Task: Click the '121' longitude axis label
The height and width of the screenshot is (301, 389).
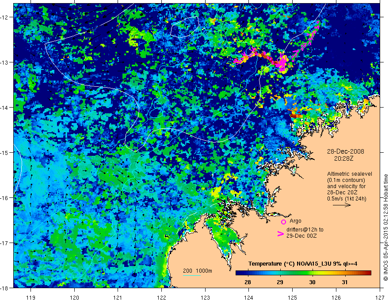Action: 118,297
